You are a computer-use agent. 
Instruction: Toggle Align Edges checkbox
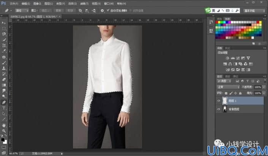coord(131,11)
